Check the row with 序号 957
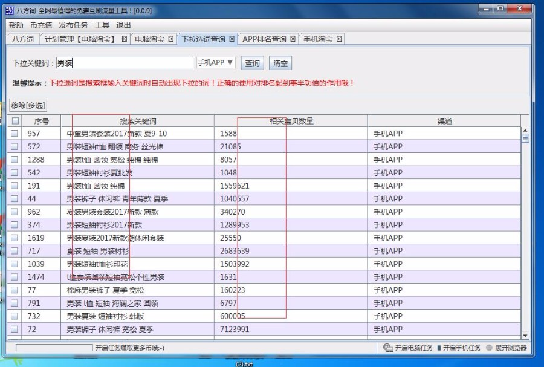This screenshot has width=544, height=367. (x=15, y=133)
